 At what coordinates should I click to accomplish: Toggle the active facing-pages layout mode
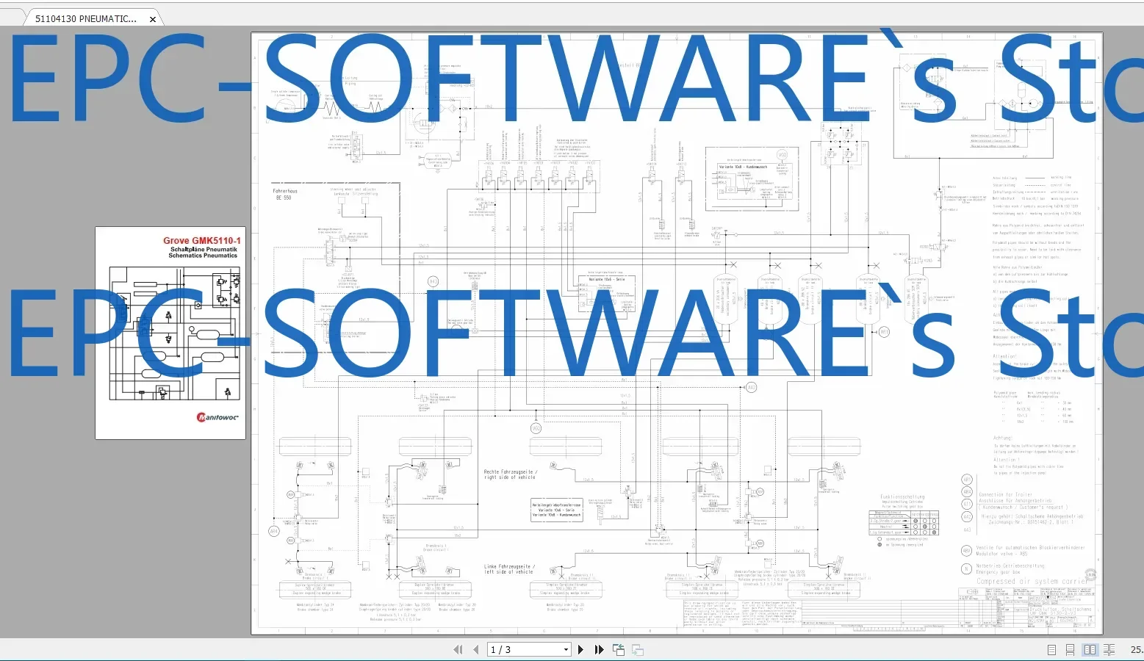[x=1090, y=649]
